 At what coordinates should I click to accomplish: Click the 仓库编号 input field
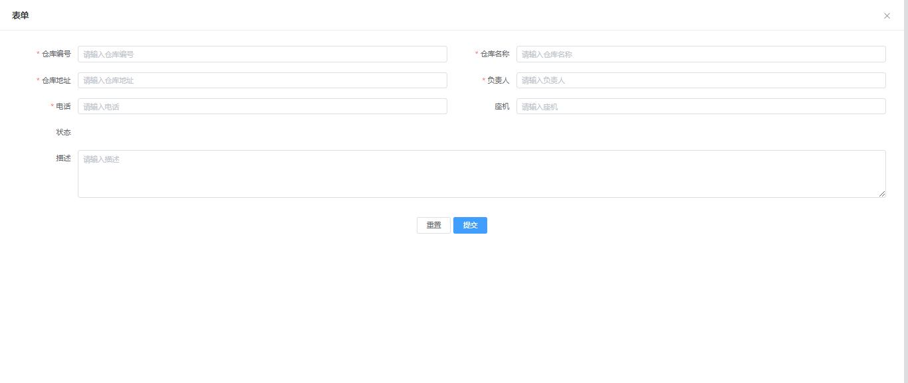263,54
